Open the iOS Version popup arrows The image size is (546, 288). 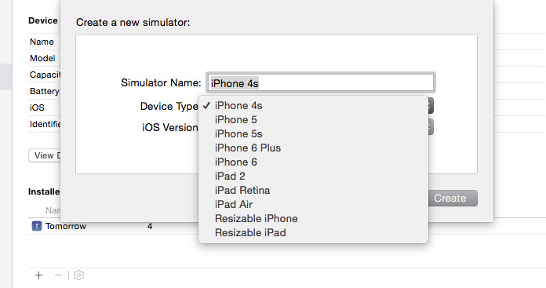431,127
